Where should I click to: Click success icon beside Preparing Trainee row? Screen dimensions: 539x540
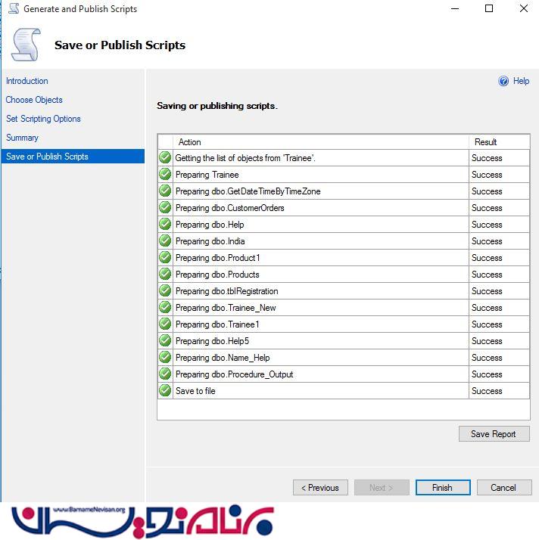click(165, 175)
